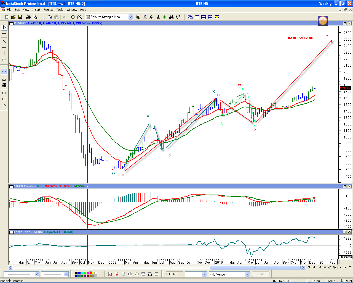
Task: Click the W weekly periodicity button
Action: click(314, 267)
